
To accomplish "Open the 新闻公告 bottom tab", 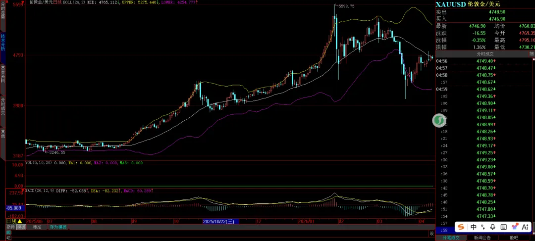I will pyautogui.click(x=482, y=238).
